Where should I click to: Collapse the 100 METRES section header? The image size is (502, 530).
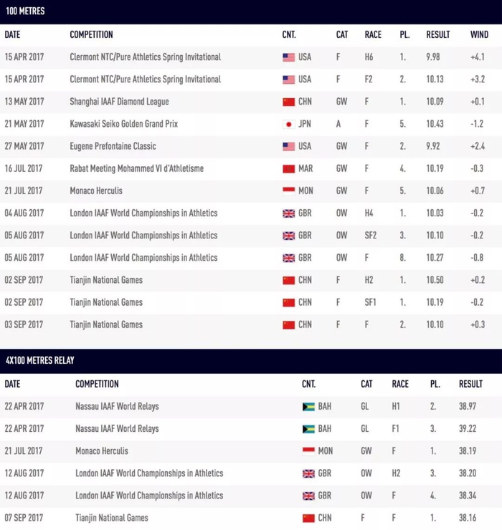tap(25, 11)
